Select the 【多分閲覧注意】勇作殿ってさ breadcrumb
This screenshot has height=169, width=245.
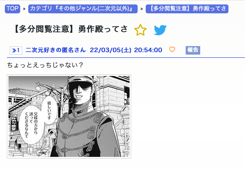pyautogui.click(x=187, y=9)
